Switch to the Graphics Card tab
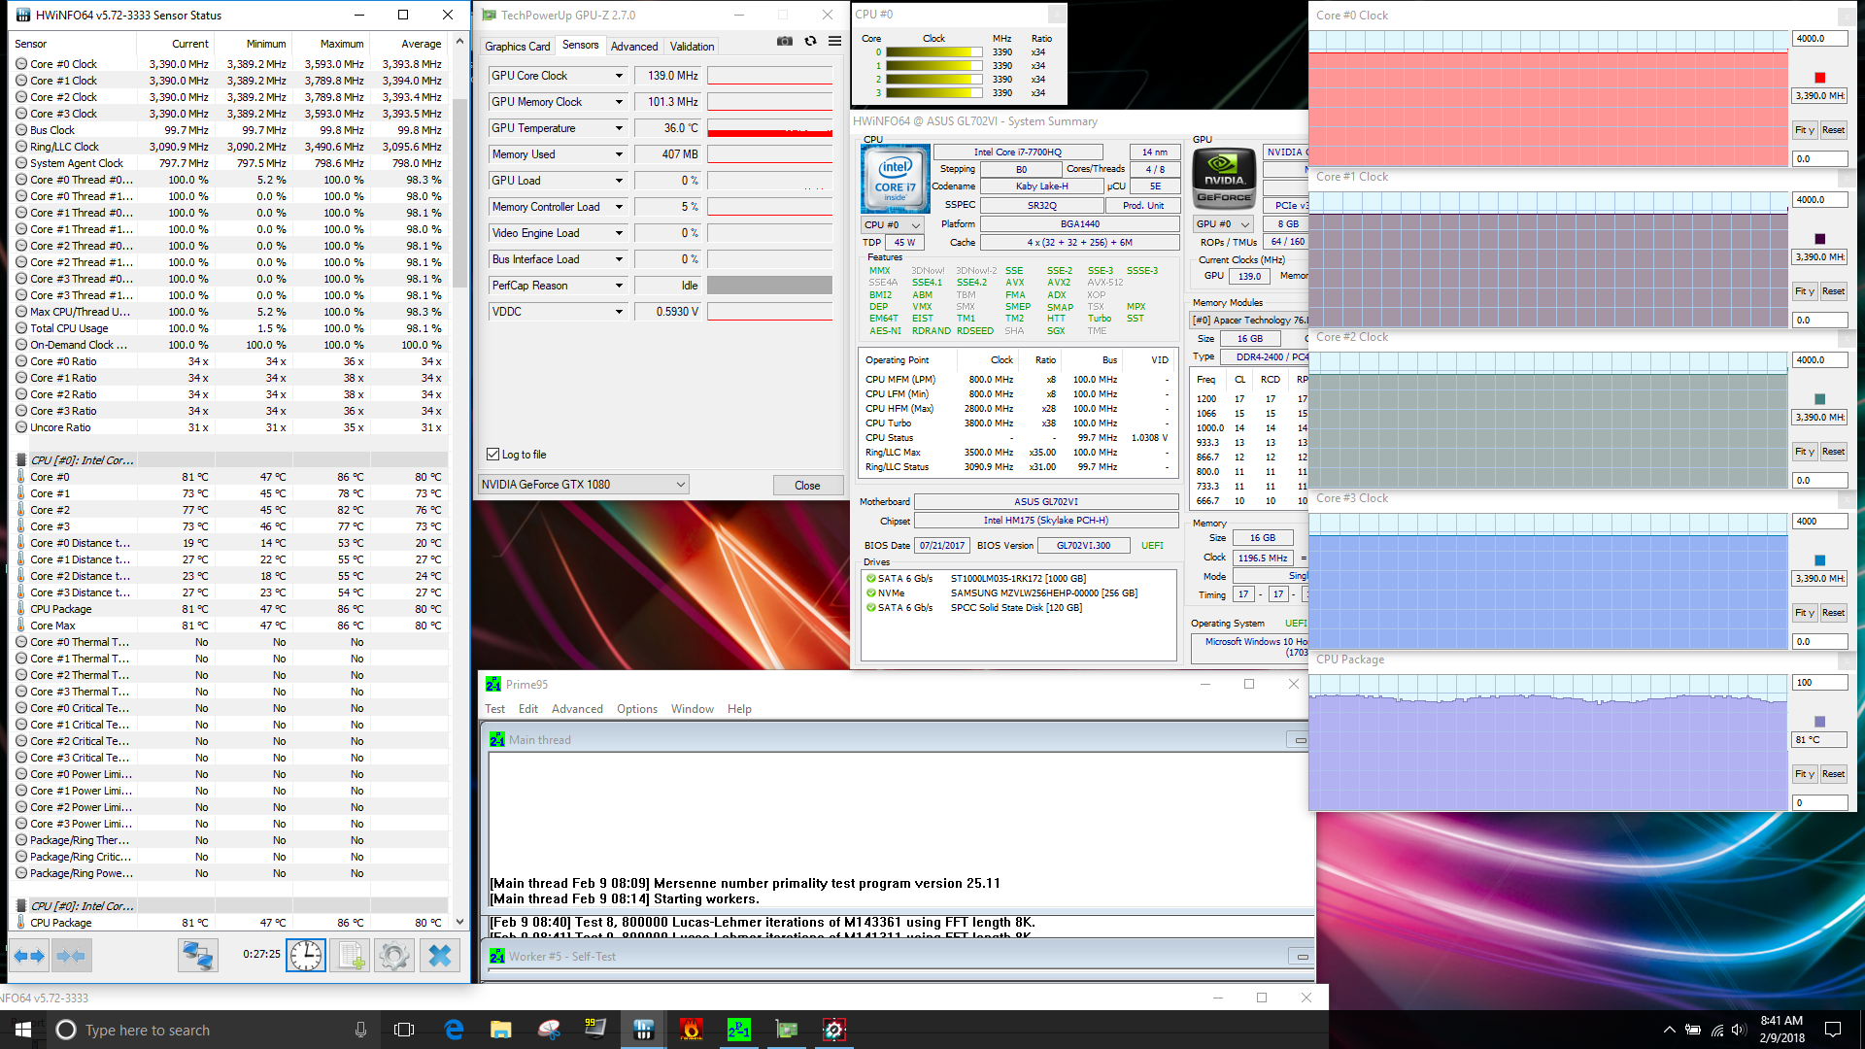 tap(517, 46)
